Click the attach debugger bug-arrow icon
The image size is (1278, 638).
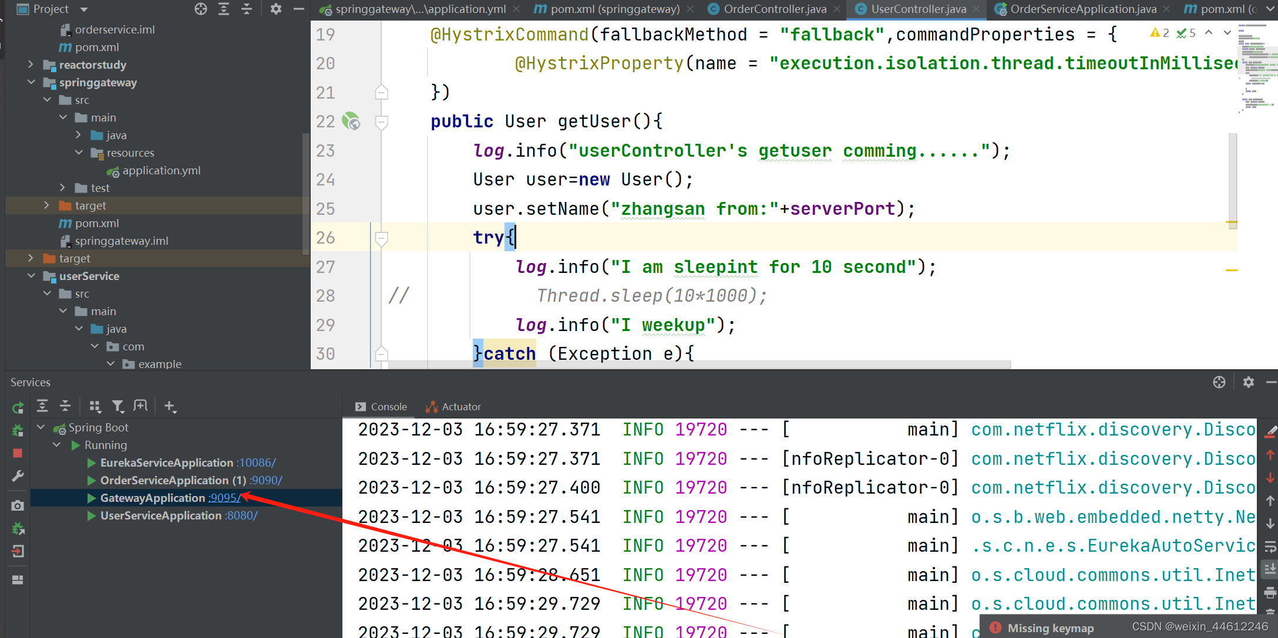pos(18,529)
